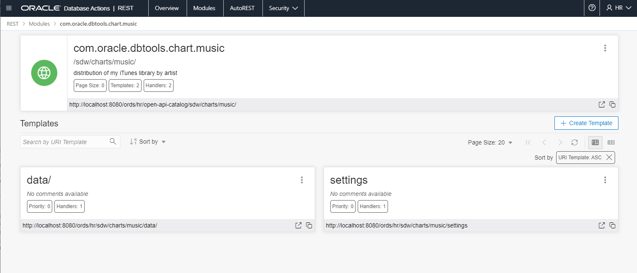Open the Overview tab
Viewport: 637px width, 273px height.
pos(167,8)
